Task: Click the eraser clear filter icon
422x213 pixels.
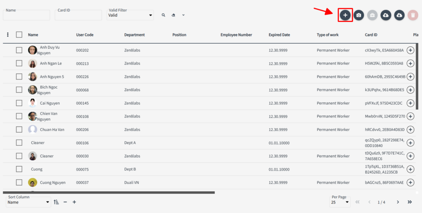Action: click(173, 15)
